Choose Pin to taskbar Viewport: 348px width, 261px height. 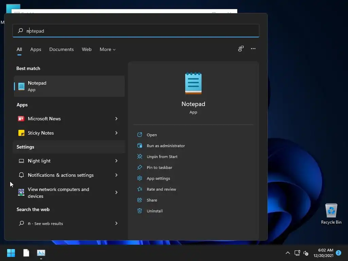(159, 167)
